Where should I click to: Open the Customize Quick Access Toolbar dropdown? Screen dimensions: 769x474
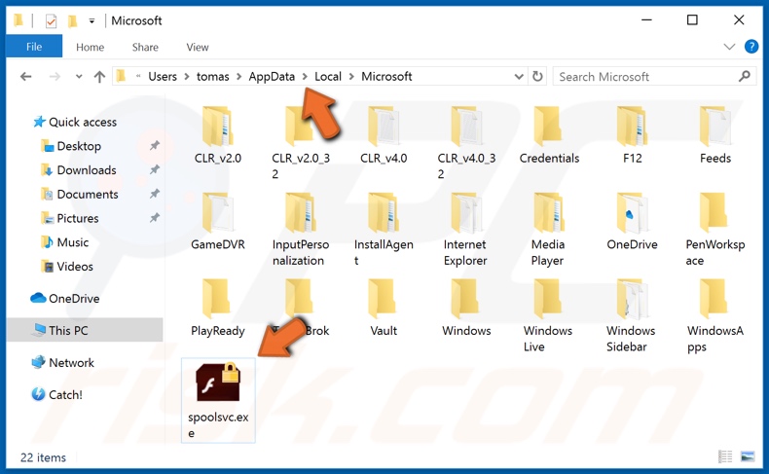click(x=92, y=20)
